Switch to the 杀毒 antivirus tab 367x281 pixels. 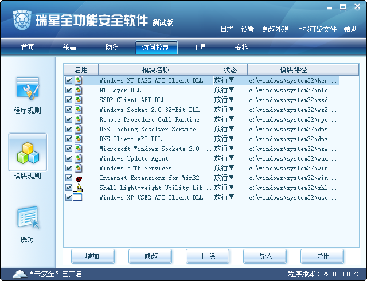tap(69, 48)
